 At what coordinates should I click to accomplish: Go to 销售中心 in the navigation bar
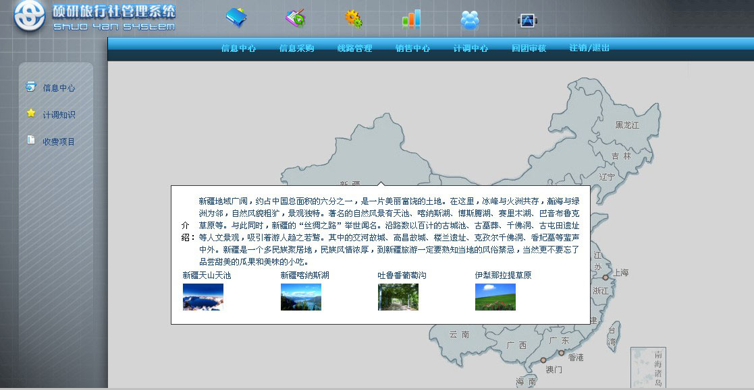click(x=412, y=48)
